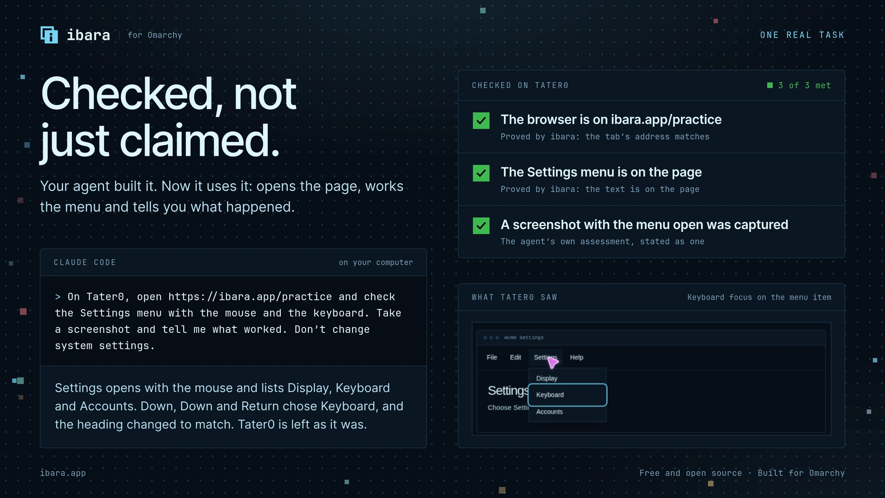
Task: Click the 'CLAUDE CODE' panel header
Action: pyautogui.click(x=85, y=262)
